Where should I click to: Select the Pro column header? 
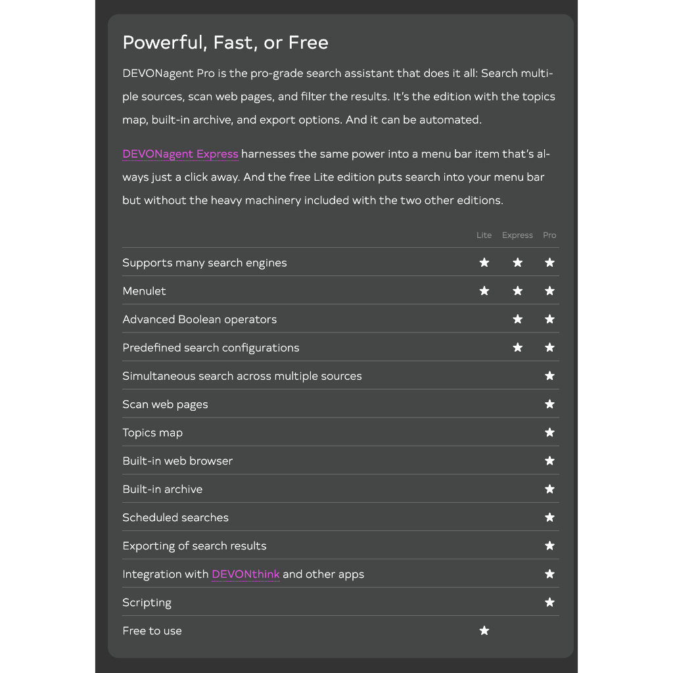pyautogui.click(x=549, y=235)
